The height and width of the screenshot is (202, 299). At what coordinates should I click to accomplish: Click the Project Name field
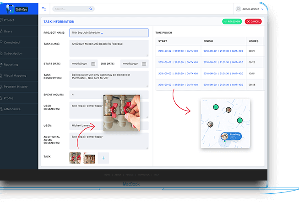point(109,33)
